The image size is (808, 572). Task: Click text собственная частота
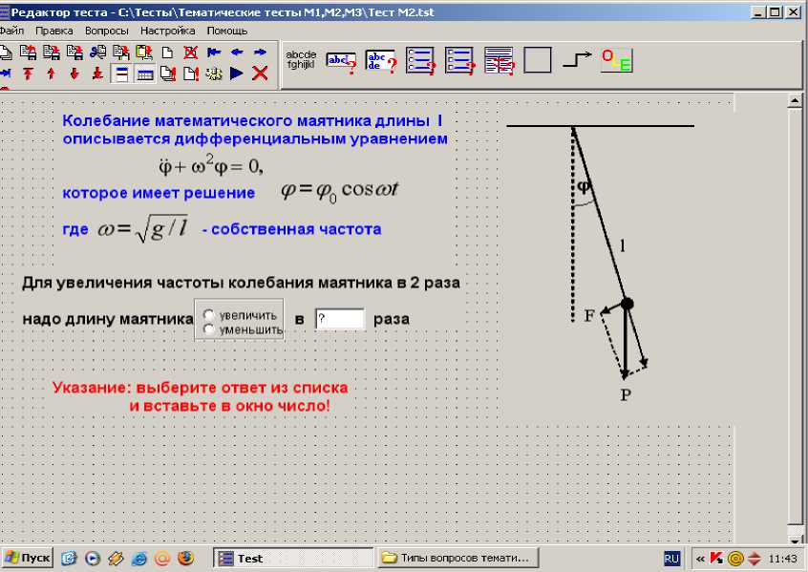296,229
